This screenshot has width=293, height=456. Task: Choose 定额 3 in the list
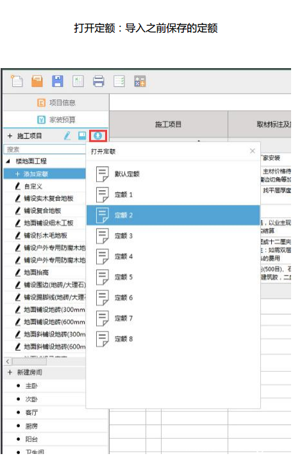click(173, 236)
